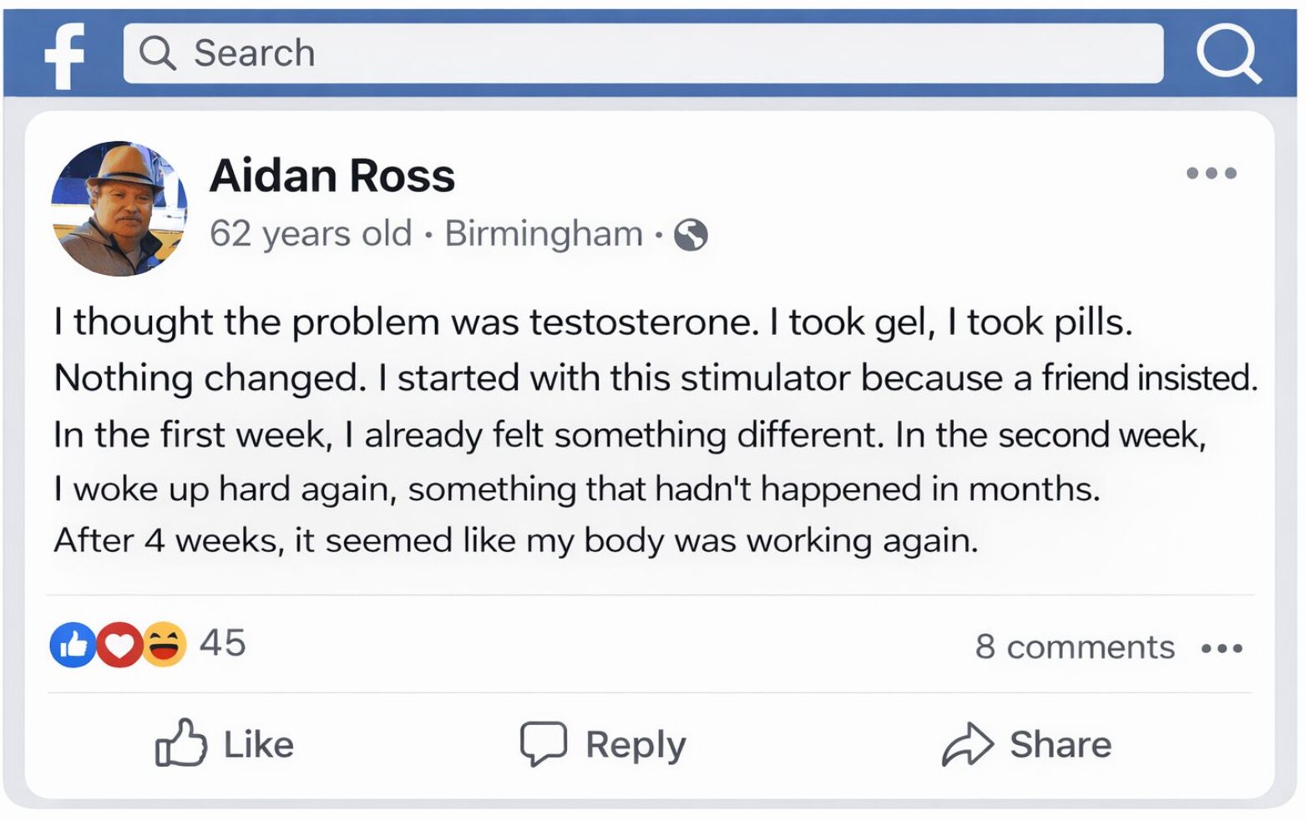Click the white magnifier search button
Image resolution: width=1306 pixels, height=821 pixels.
click(1227, 53)
